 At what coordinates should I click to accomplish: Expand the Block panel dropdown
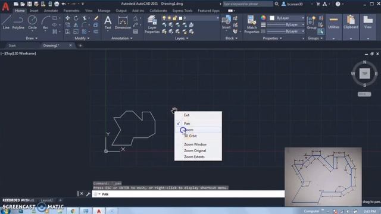pos(232,38)
